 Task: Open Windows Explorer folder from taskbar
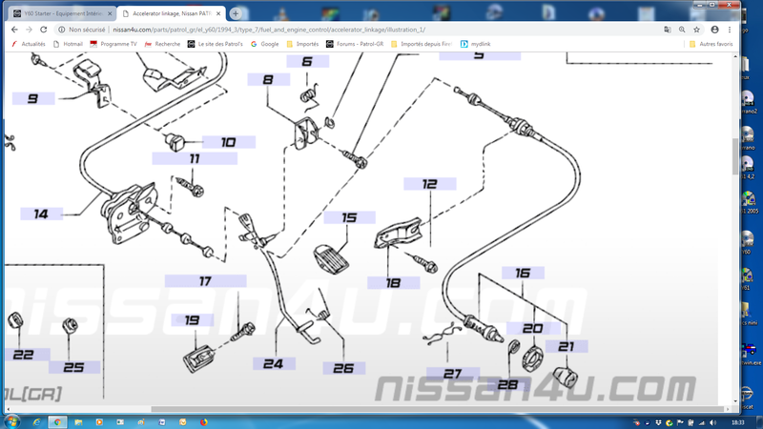tap(78, 422)
